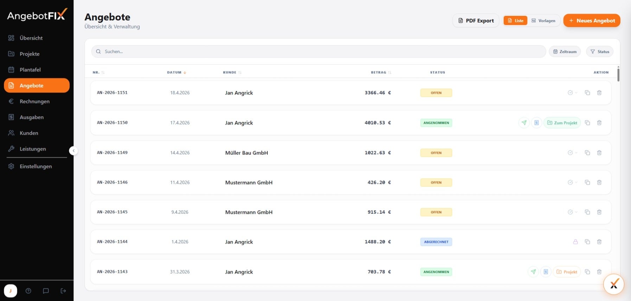
Task: Click the Projekt button for AN-2026-1143
Action: (x=567, y=272)
